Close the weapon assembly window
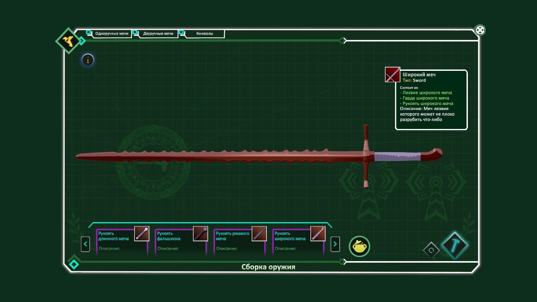 pyautogui.click(x=480, y=30)
